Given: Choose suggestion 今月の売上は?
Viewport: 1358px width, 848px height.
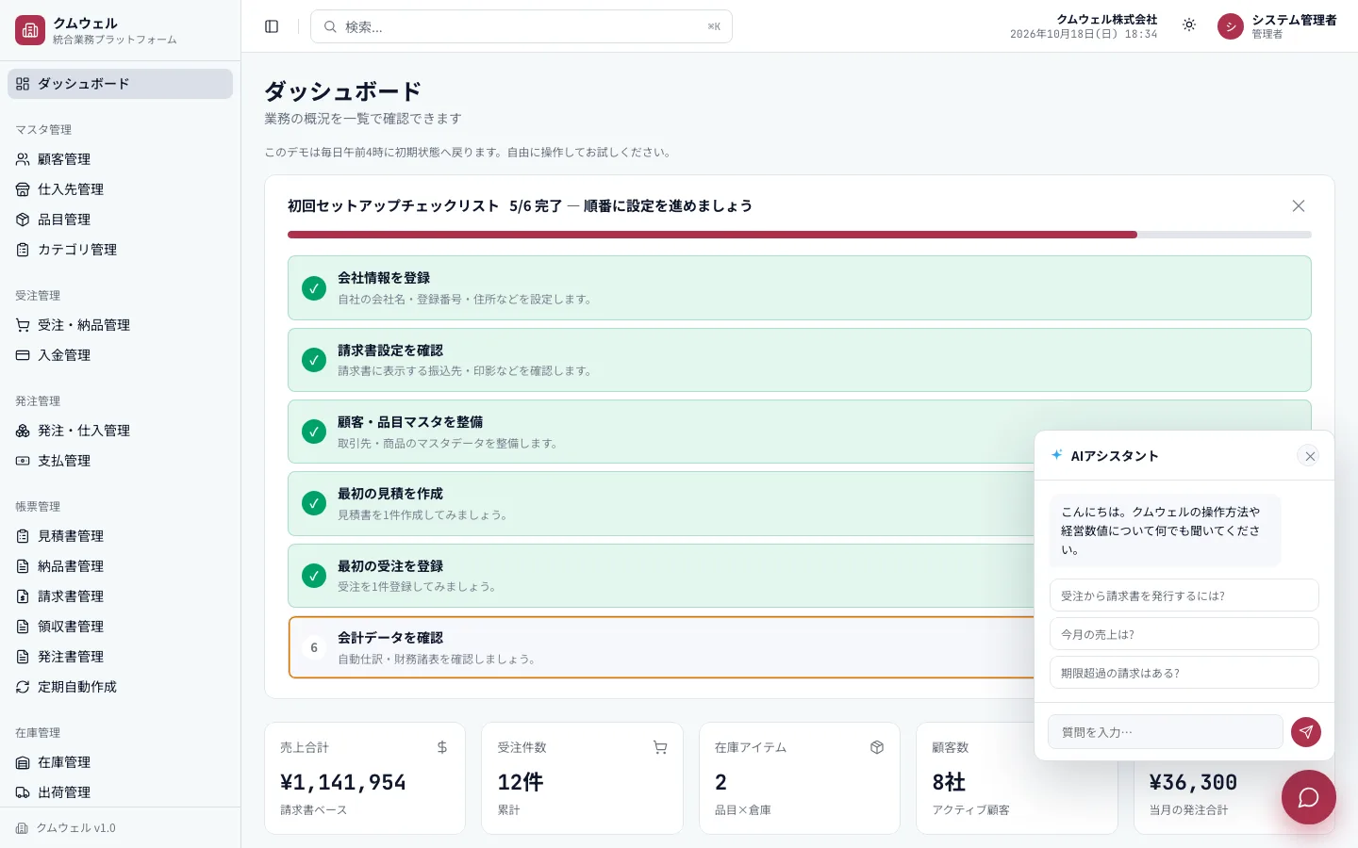Looking at the screenshot, I should [1184, 634].
